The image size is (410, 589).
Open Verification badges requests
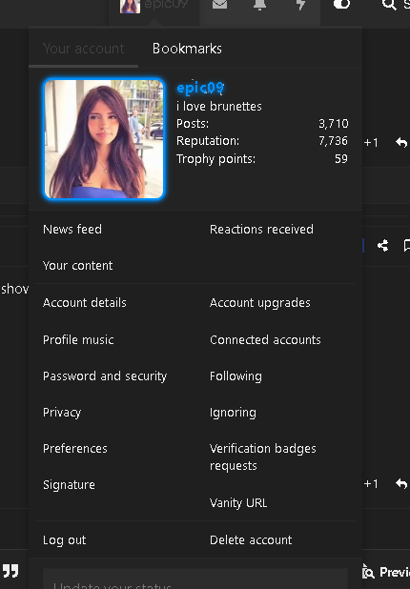coord(262,457)
